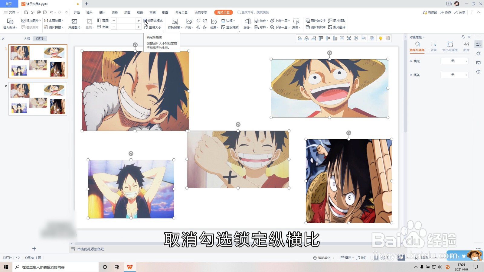
Task: Click the WPS icon in taskbar
Action: pyautogui.click(x=130, y=267)
